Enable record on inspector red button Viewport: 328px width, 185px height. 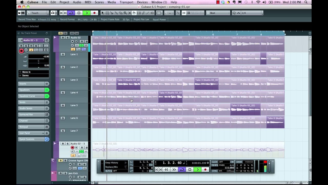pyautogui.click(x=22, y=51)
